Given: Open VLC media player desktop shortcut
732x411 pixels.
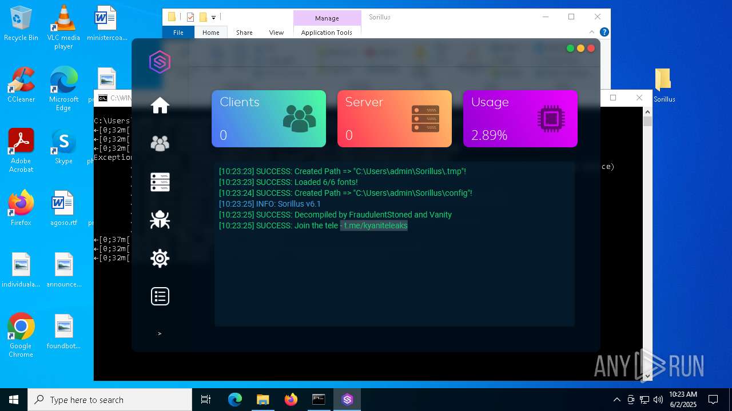Looking at the screenshot, I should (63, 27).
